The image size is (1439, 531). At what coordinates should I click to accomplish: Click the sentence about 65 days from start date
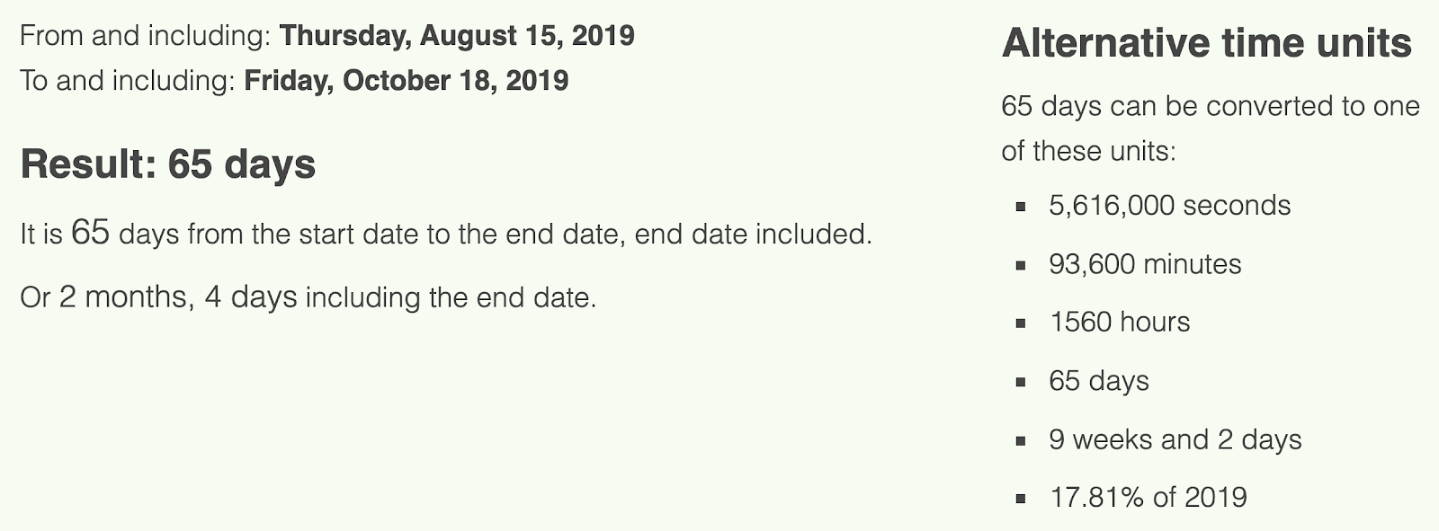446,235
